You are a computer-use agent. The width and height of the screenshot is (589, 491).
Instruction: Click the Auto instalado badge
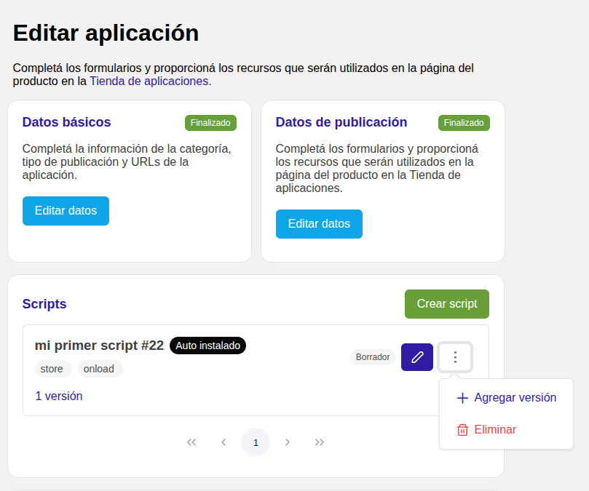pyautogui.click(x=207, y=346)
